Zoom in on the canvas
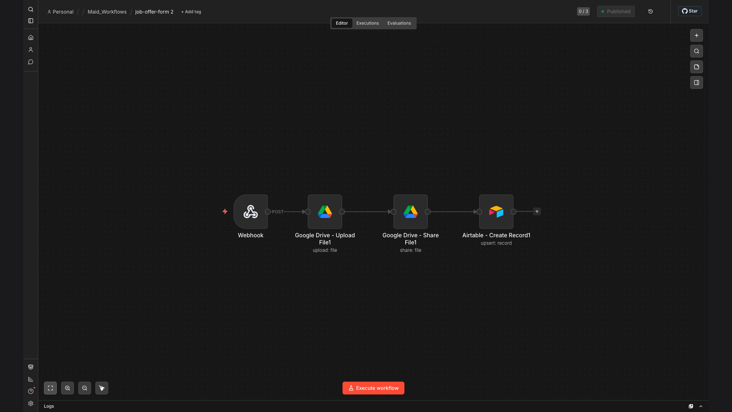 coord(67,388)
